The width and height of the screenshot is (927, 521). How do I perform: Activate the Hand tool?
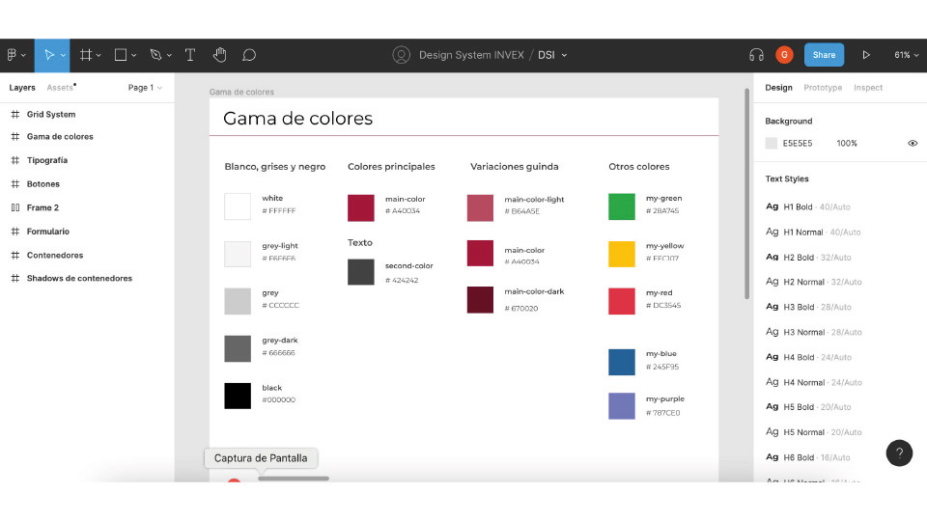(219, 55)
